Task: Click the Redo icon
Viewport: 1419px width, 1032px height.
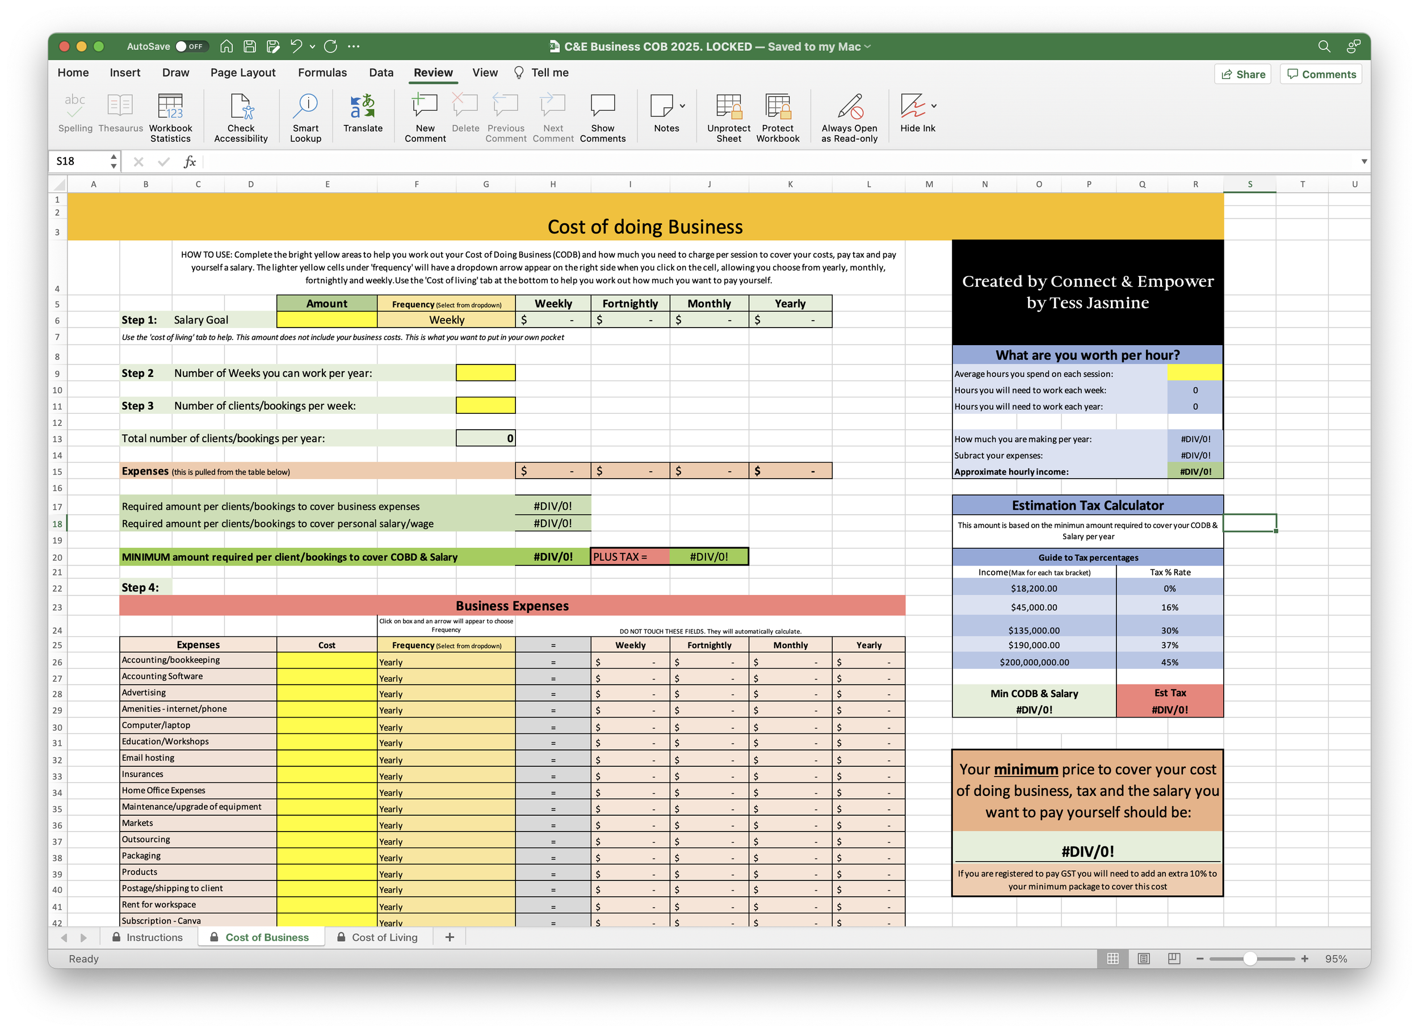Action: point(331,47)
